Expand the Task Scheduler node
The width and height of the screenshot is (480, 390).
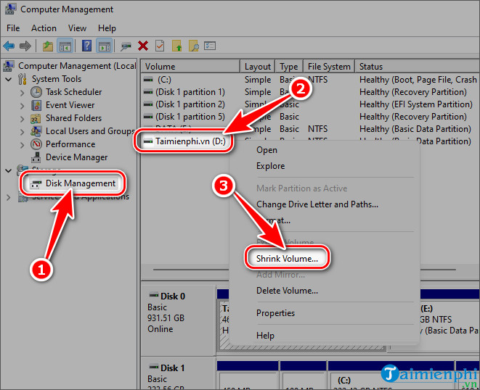(22, 93)
